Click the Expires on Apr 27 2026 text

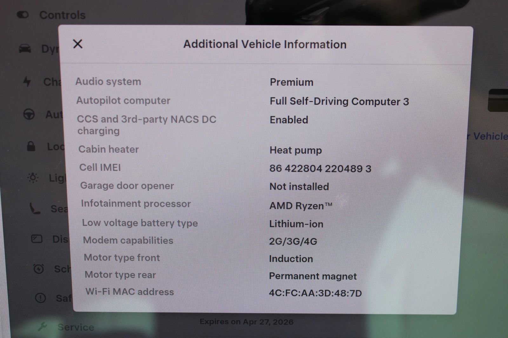(247, 322)
